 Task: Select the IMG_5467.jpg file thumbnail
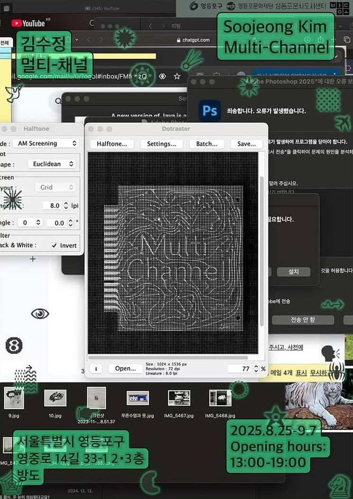pos(179,398)
